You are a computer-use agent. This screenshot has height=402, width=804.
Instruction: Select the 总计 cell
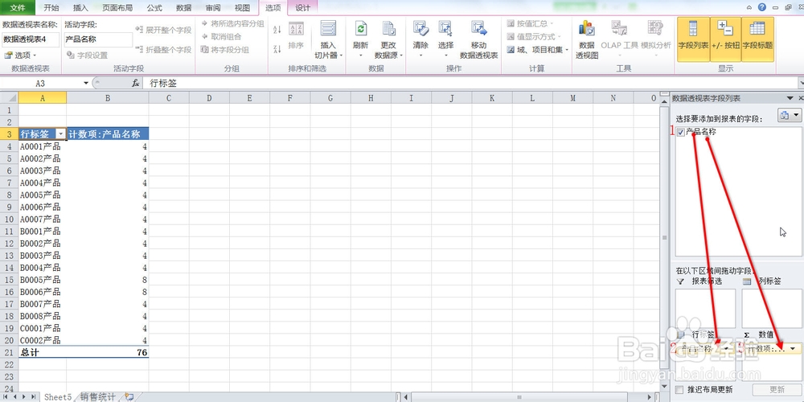pos(42,353)
